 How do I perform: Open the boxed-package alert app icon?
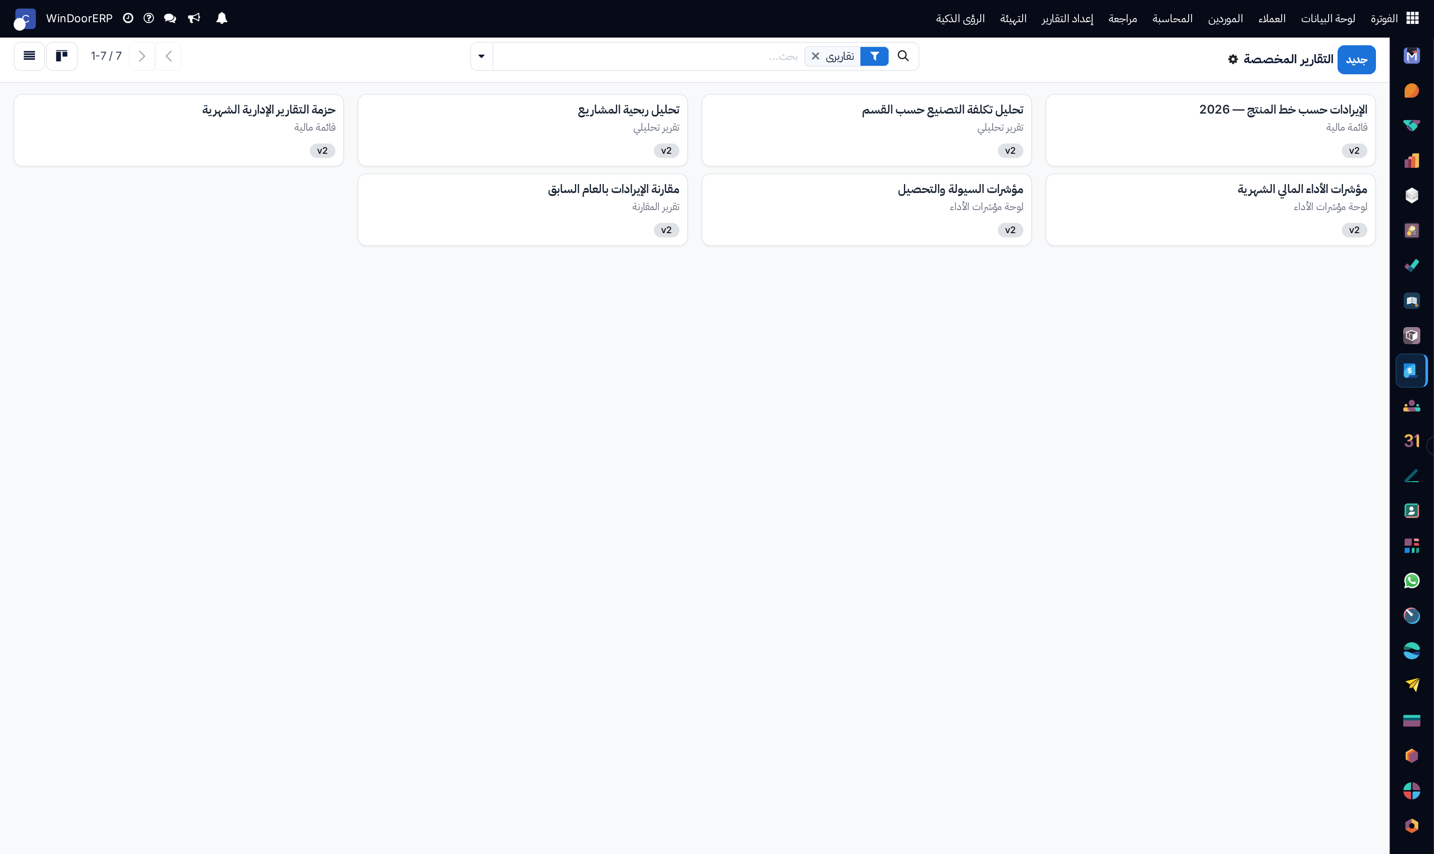pos(1411,336)
